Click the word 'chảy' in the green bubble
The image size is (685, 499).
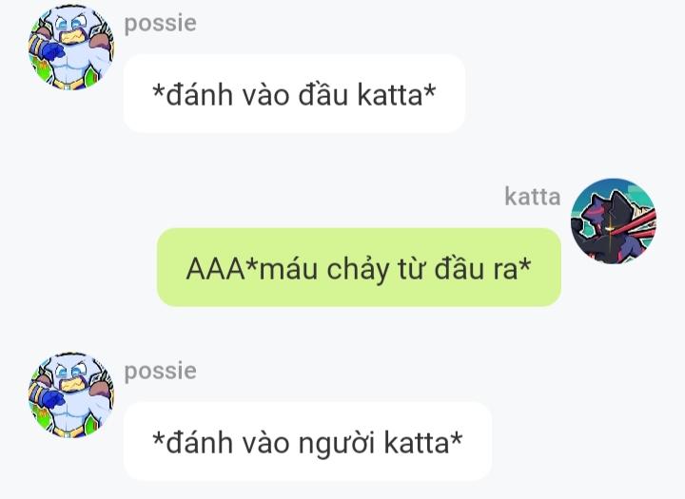pos(359,269)
